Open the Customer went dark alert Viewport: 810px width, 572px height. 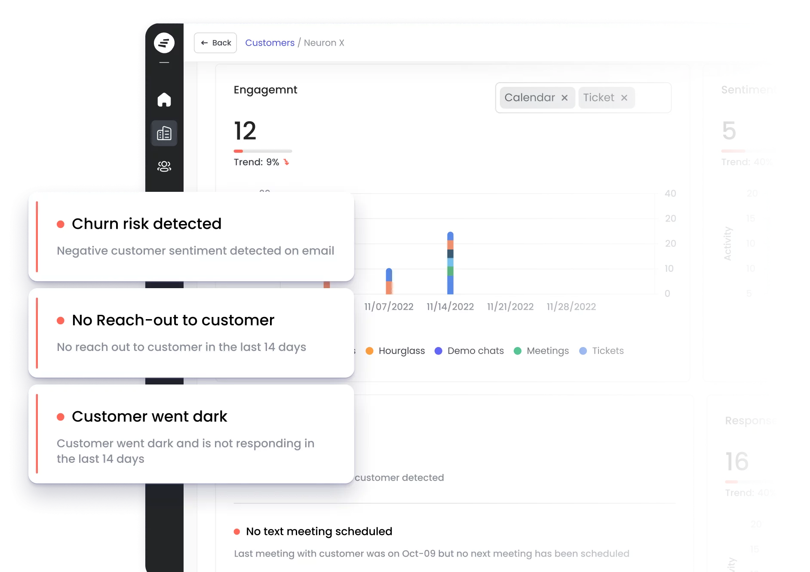point(191,434)
